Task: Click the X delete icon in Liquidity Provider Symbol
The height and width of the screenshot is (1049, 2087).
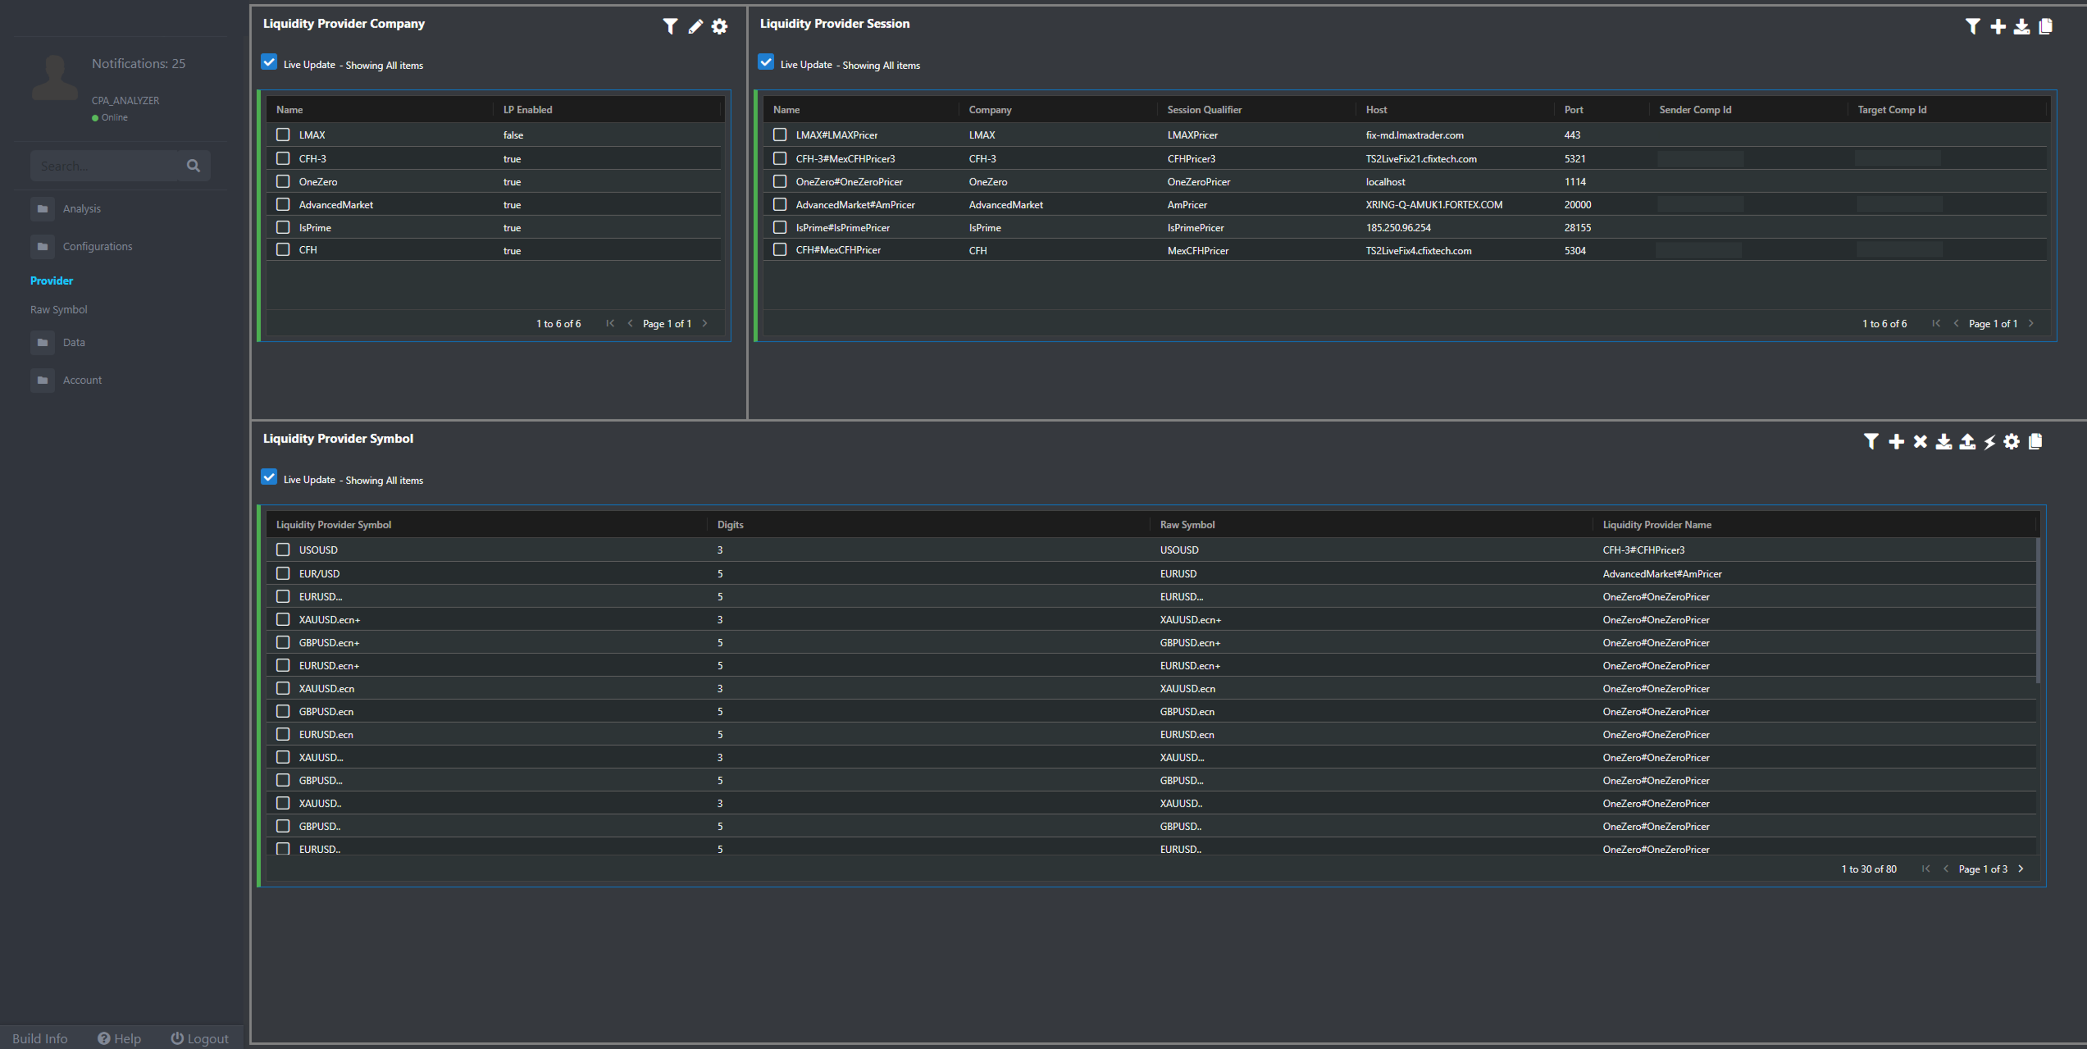Action: [x=1920, y=442]
